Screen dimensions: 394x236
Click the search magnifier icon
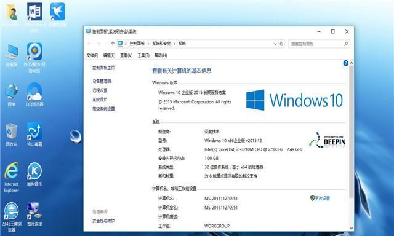pyautogui.click(x=346, y=44)
